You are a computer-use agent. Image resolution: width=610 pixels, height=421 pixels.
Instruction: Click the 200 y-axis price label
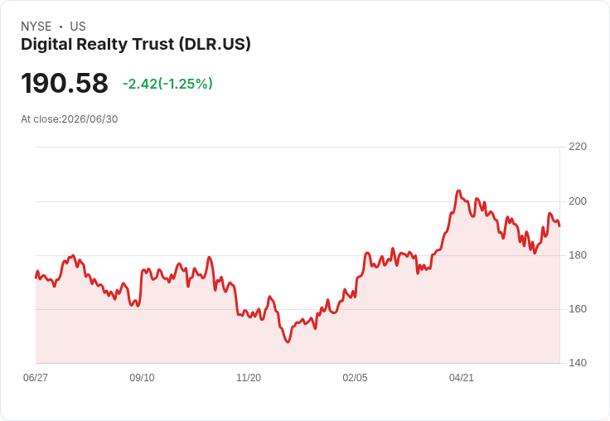pyautogui.click(x=578, y=201)
